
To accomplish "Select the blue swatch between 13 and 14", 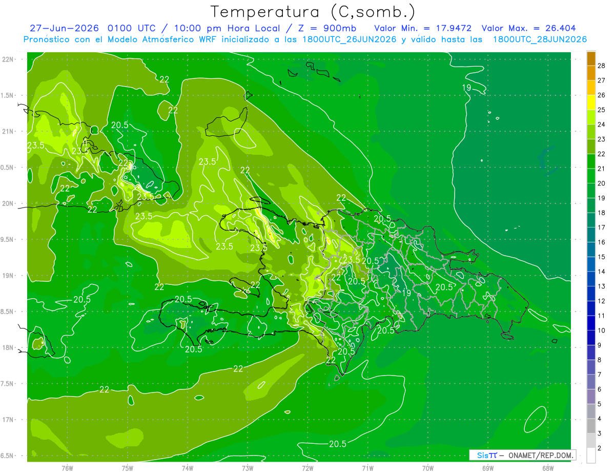I will (x=591, y=279).
